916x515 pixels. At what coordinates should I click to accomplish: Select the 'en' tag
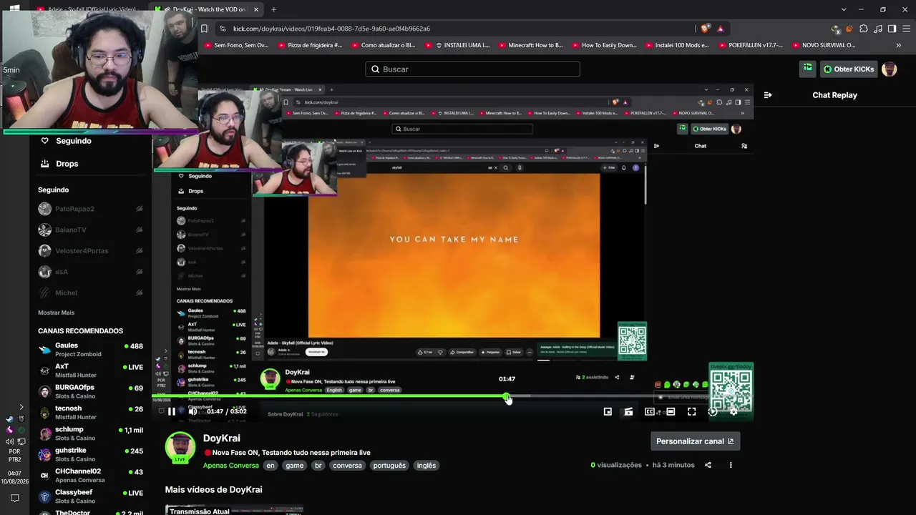[x=271, y=466]
